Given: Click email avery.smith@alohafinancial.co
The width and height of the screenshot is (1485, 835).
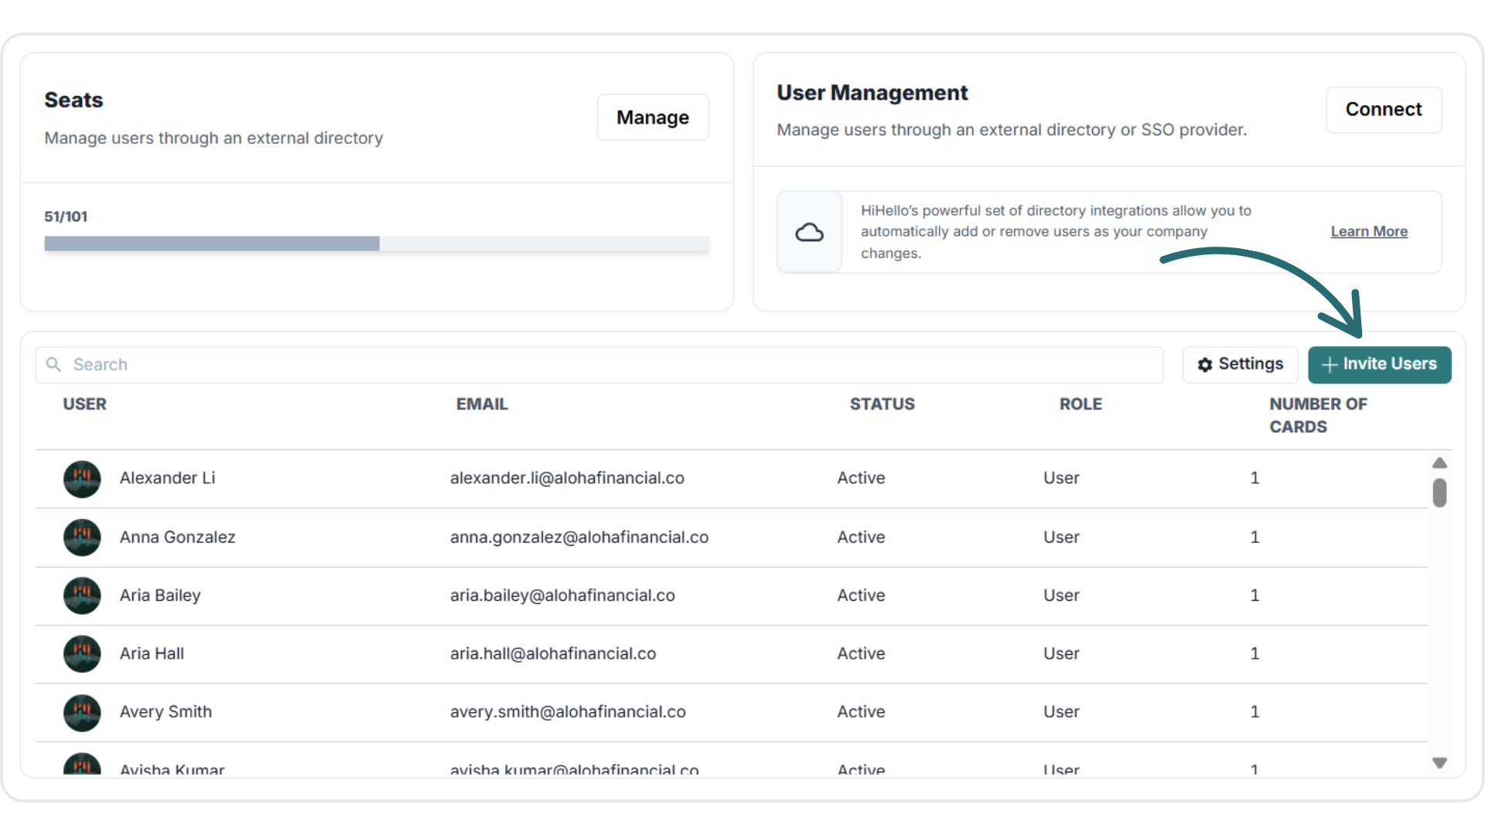Looking at the screenshot, I should (568, 712).
